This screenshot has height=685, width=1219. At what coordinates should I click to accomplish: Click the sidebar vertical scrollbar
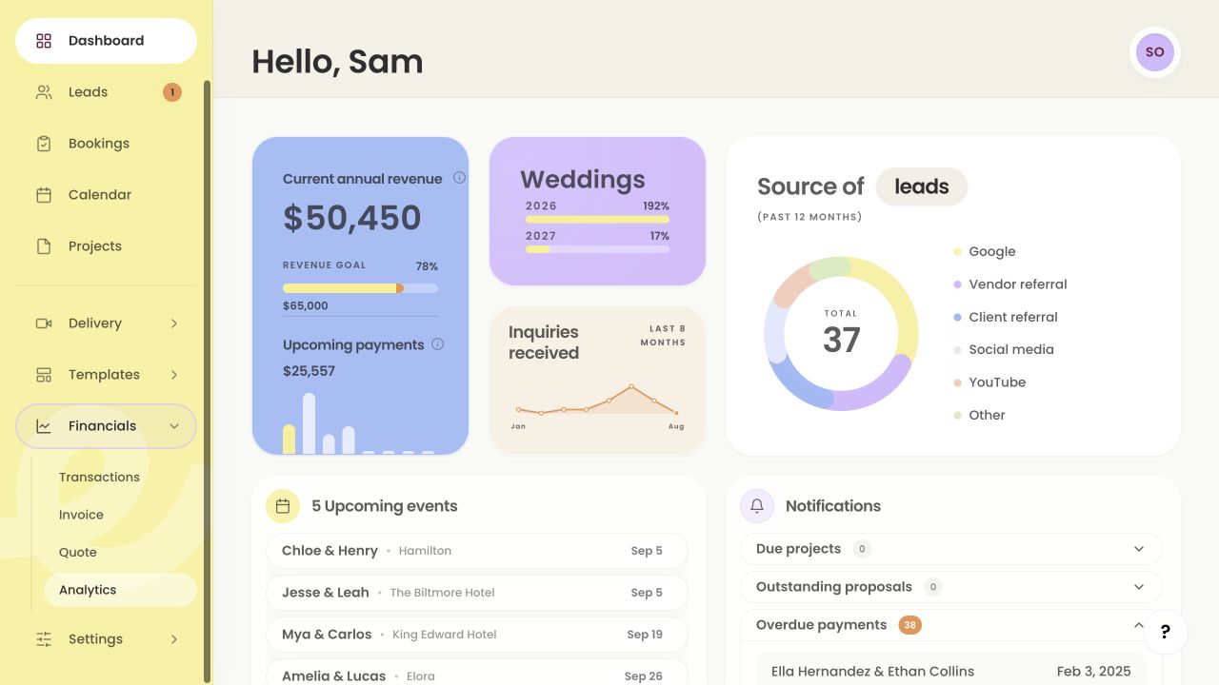(208, 381)
